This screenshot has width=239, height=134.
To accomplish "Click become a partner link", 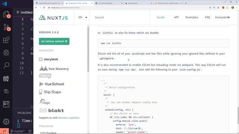I will pos(69,118).
